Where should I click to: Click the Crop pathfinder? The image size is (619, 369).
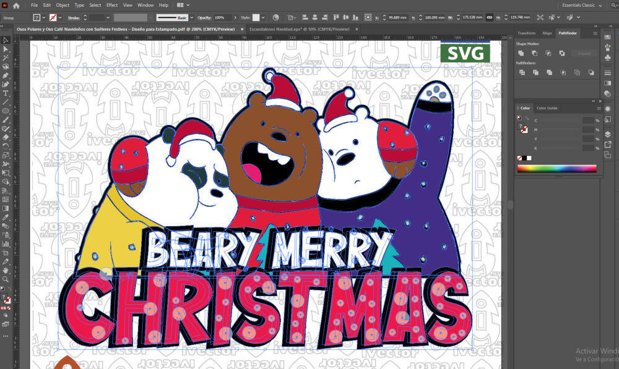point(563,72)
